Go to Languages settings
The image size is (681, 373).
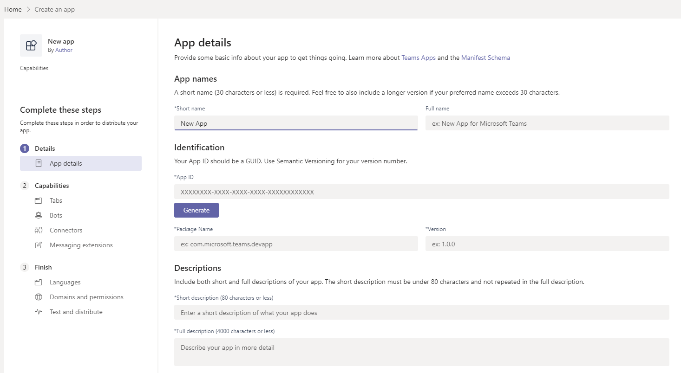pos(65,282)
